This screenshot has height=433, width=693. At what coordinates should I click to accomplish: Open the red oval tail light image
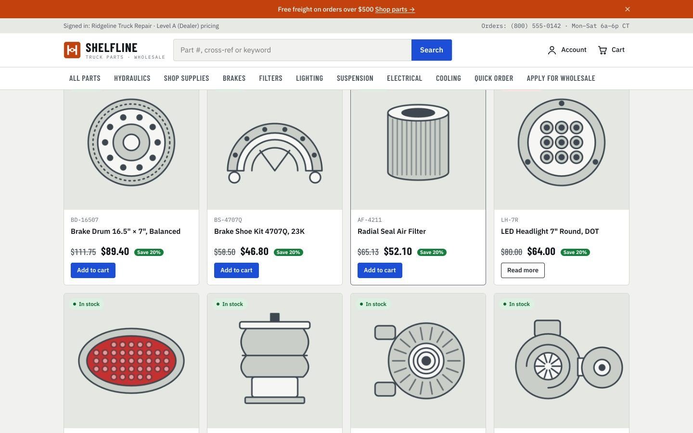(131, 361)
